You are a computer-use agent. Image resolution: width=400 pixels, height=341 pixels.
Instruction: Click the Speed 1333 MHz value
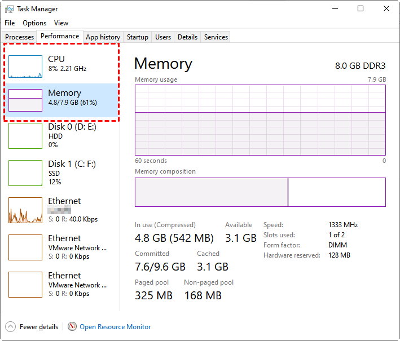coord(343,225)
